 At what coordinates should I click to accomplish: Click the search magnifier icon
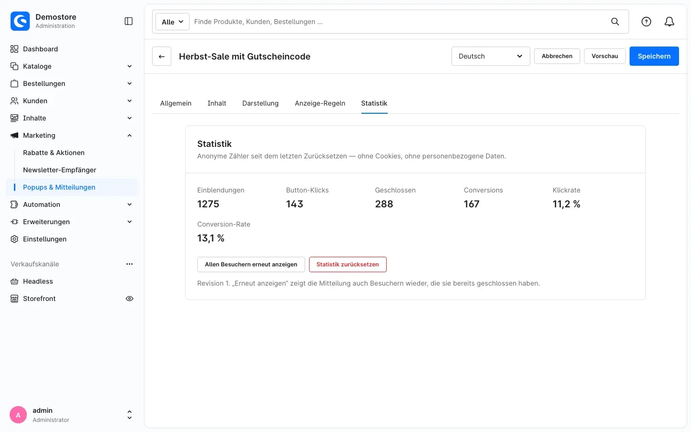pos(615,22)
